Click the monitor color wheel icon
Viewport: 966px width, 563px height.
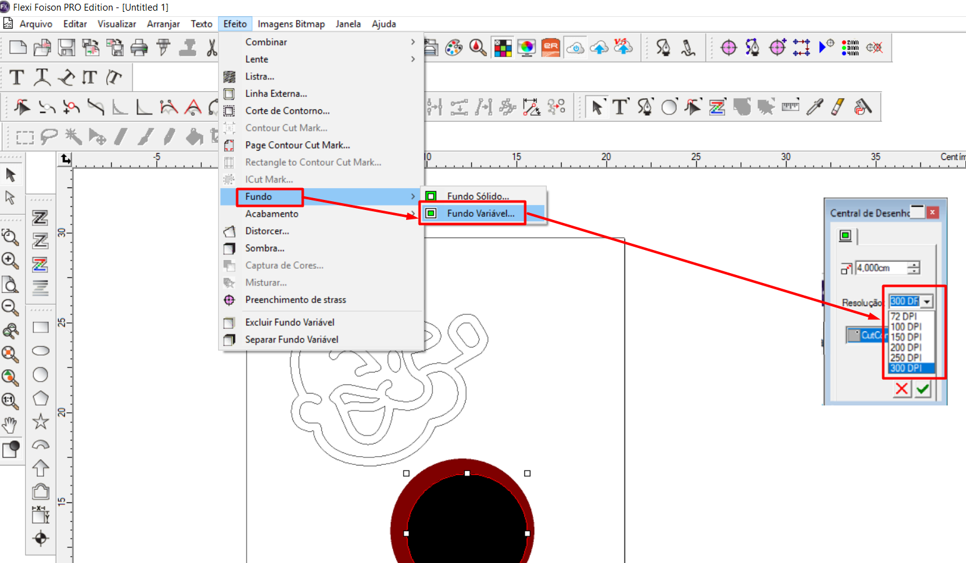click(x=527, y=47)
